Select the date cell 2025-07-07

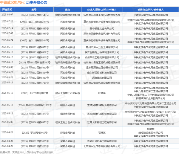[x=7, y=33]
